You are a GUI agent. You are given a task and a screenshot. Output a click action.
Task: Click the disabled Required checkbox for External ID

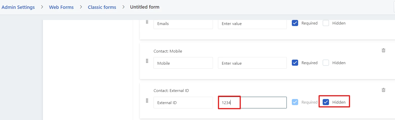click(x=295, y=102)
